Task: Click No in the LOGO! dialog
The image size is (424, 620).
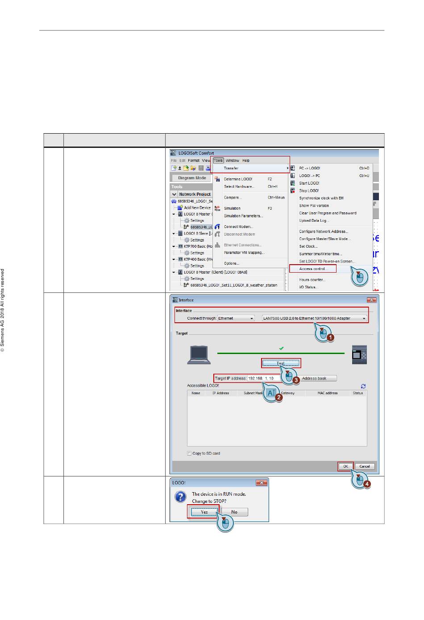Action: [234, 512]
